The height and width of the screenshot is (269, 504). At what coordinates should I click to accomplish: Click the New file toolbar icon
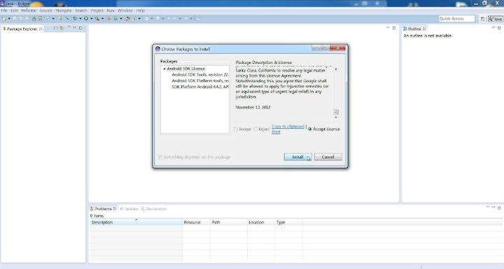click(4, 19)
